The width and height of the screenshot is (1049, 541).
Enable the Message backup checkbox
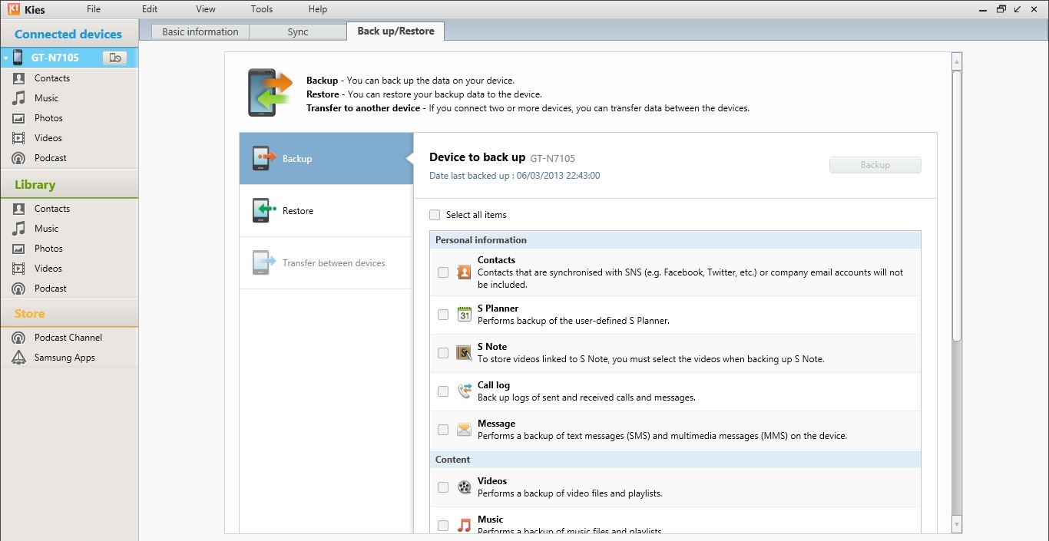tap(443, 430)
